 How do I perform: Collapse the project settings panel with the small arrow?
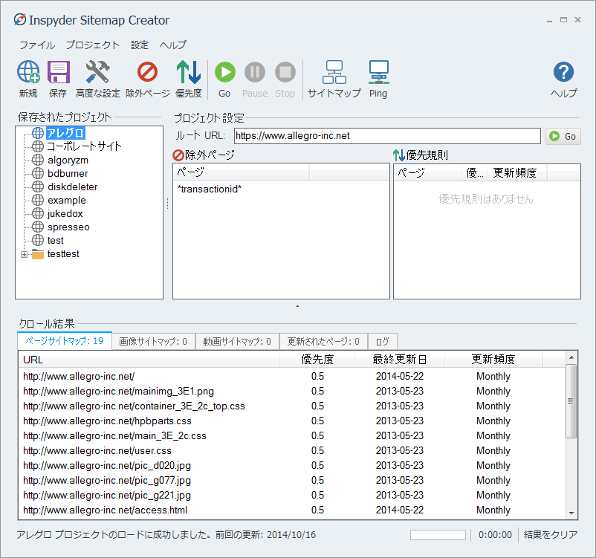click(297, 306)
